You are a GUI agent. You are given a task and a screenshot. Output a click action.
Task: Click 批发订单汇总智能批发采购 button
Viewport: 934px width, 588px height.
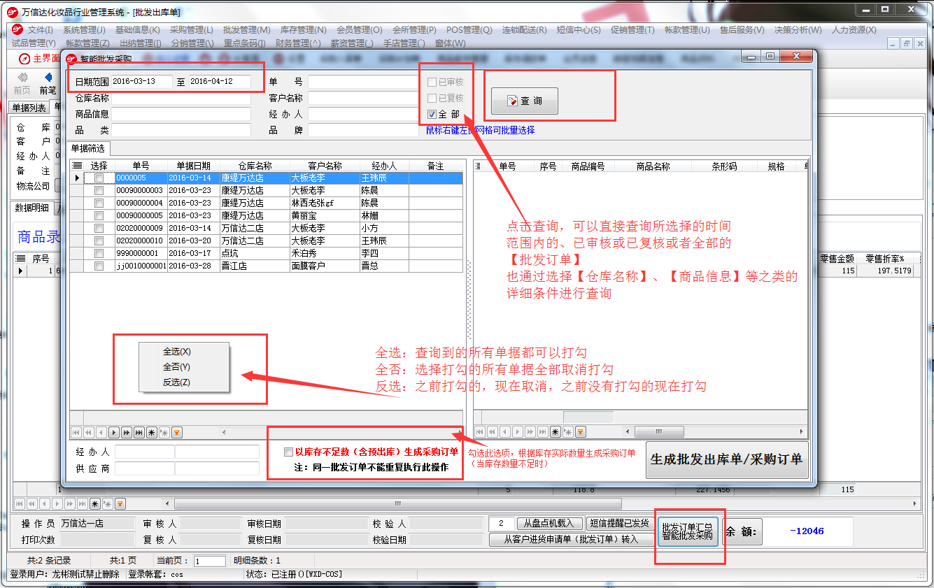coord(687,531)
